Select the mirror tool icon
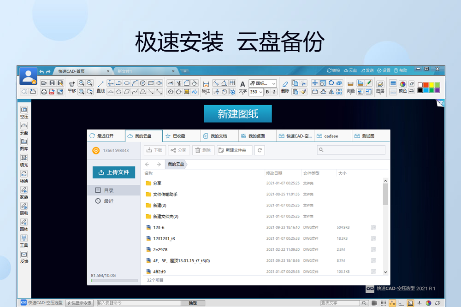This screenshot has width=461, height=307. tap(331, 92)
